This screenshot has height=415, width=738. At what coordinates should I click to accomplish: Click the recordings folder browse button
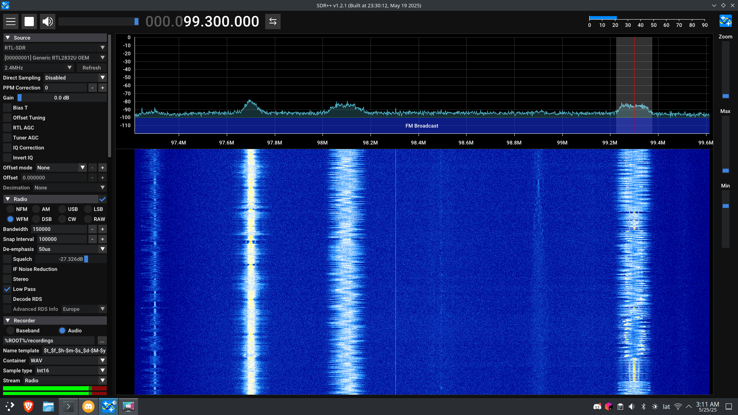coord(102,341)
